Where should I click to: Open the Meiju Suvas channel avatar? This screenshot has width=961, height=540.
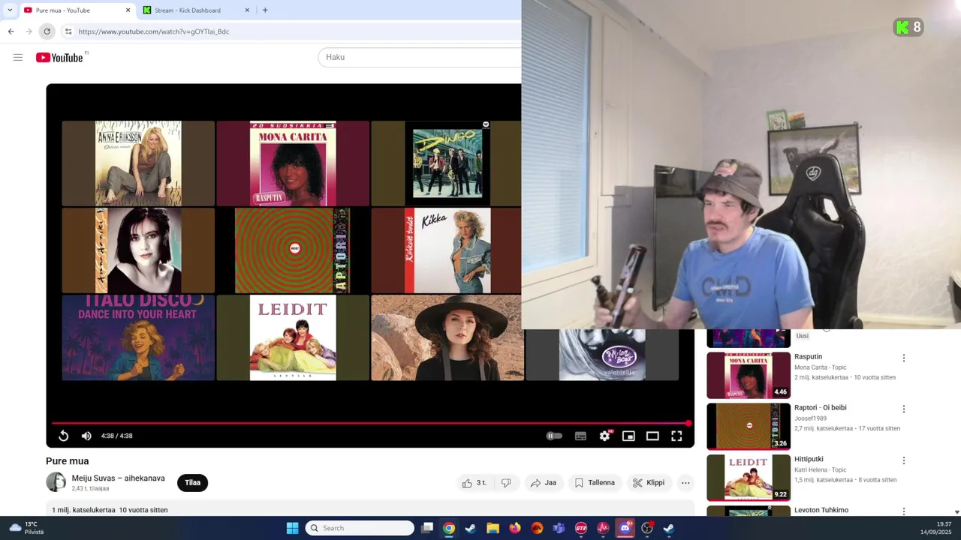[56, 482]
